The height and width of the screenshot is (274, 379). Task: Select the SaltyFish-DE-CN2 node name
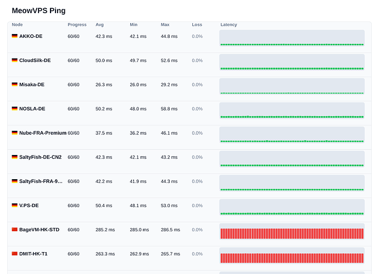(x=40, y=157)
